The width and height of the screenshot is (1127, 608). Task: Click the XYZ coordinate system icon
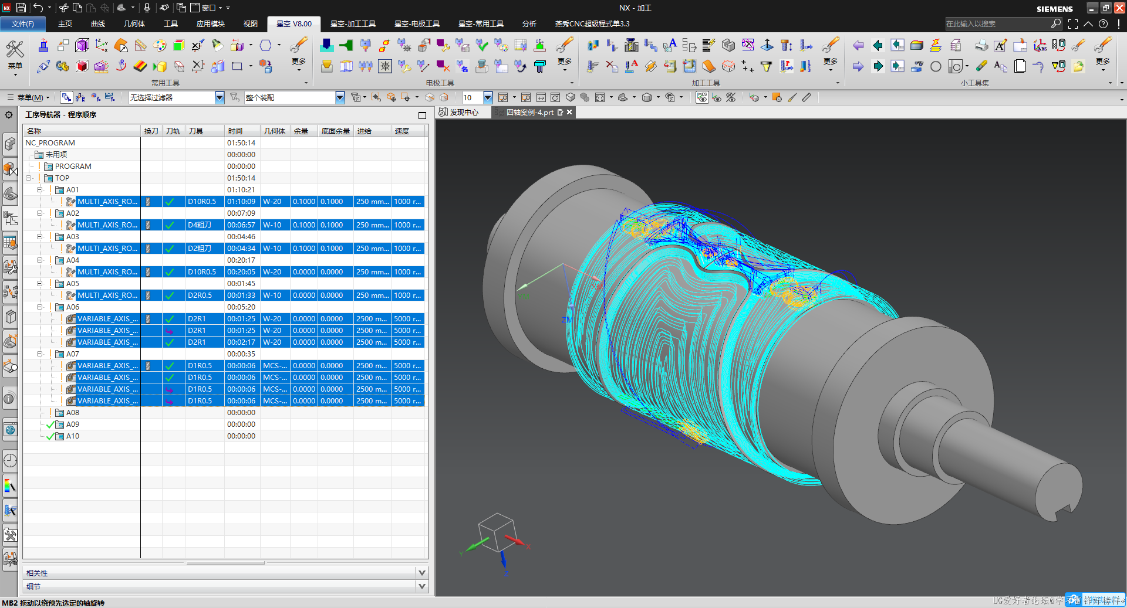(102, 45)
